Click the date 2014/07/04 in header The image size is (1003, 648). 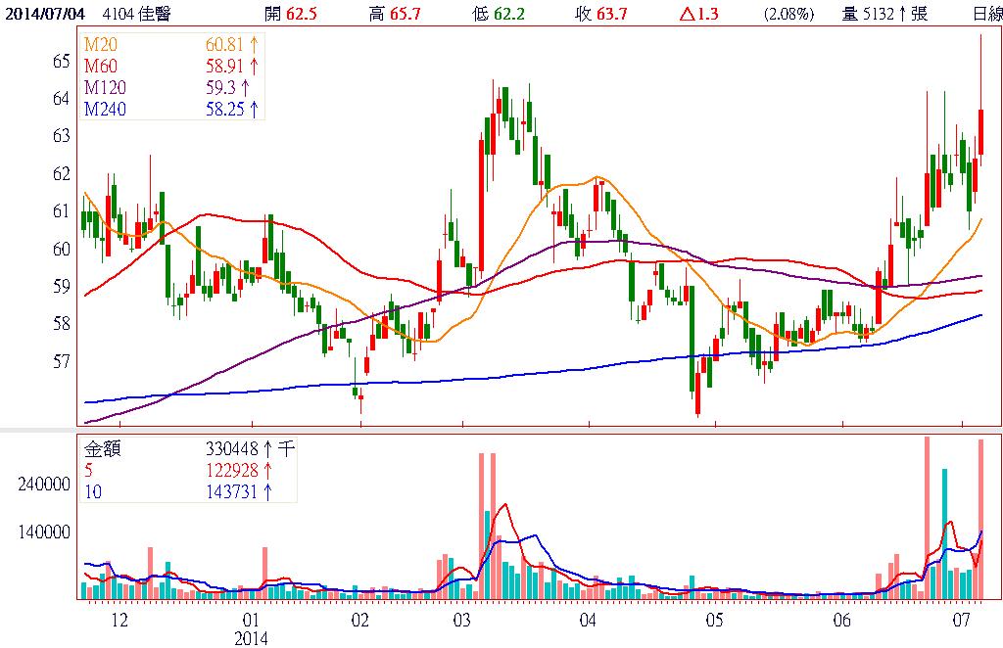coord(44,14)
